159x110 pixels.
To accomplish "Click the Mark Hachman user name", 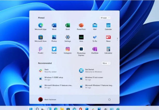I will (x=50, y=100).
